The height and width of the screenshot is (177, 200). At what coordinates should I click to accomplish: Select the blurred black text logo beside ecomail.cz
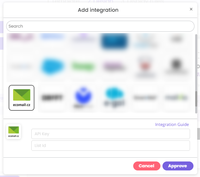pyautogui.click(x=52, y=98)
